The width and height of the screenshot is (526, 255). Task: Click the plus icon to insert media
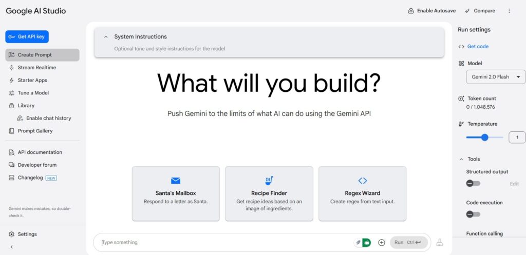pos(382,243)
